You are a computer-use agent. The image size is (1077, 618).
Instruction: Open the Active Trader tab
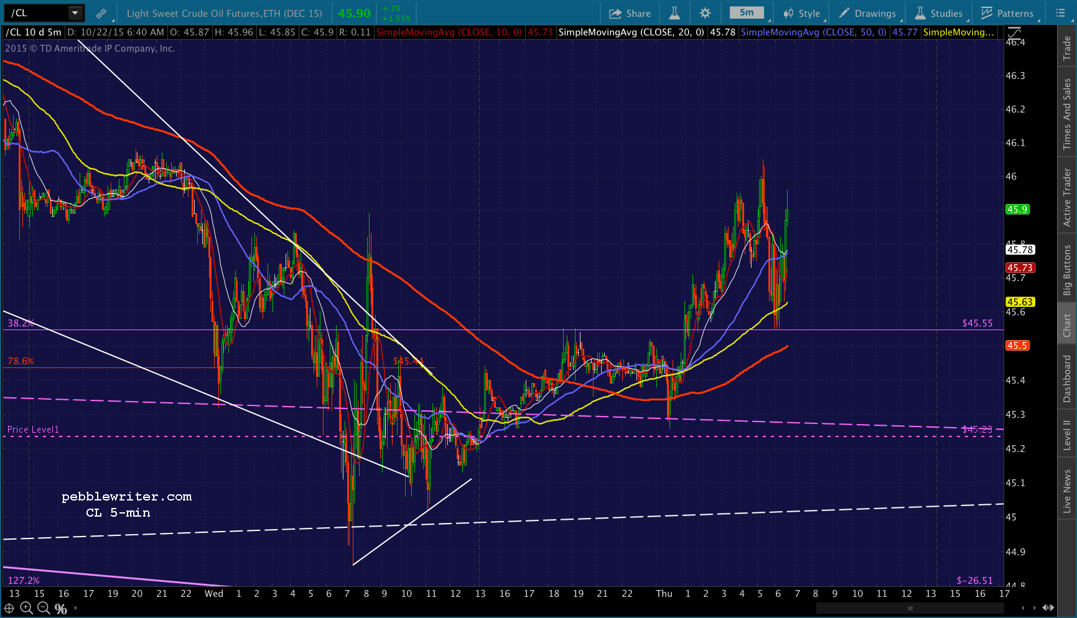(x=1067, y=196)
